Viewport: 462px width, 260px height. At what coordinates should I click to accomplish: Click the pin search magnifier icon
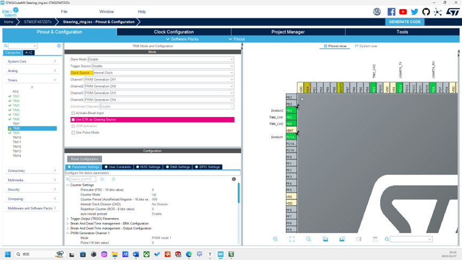[x=387, y=239]
